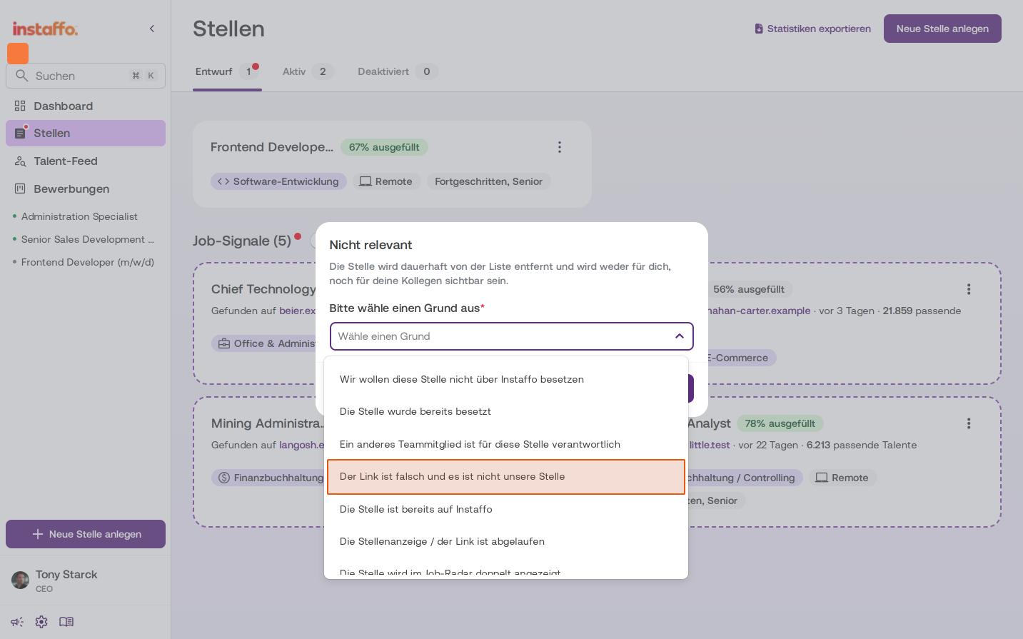
Task: Switch to the Aktiv tab
Action: (x=308, y=71)
